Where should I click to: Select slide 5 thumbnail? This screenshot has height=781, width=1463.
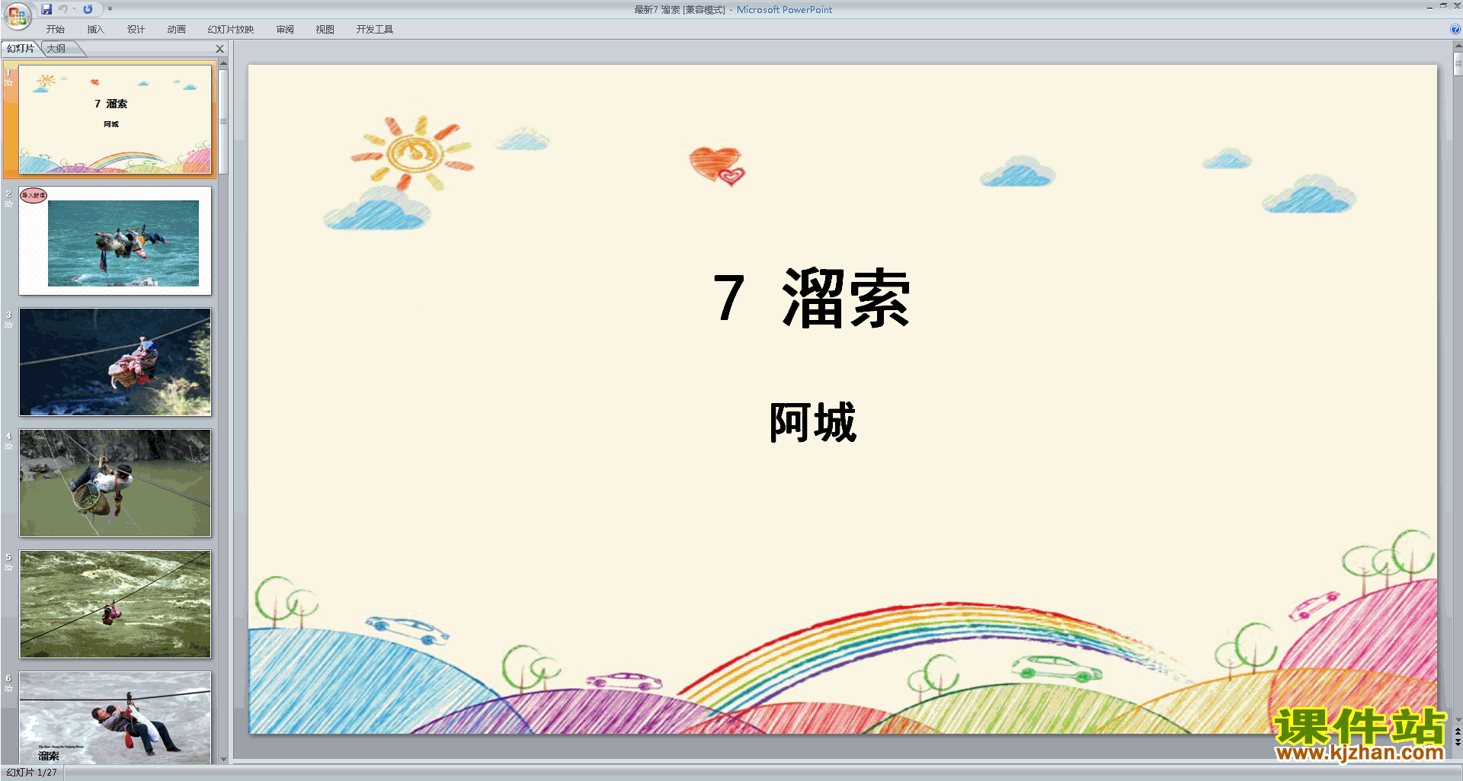(x=115, y=604)
